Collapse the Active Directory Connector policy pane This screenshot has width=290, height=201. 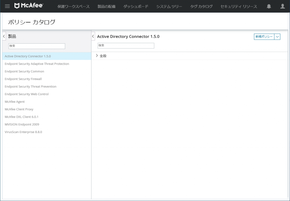pos(93,36)
